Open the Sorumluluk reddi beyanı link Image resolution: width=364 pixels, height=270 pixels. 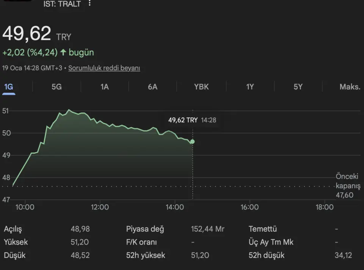104,68
